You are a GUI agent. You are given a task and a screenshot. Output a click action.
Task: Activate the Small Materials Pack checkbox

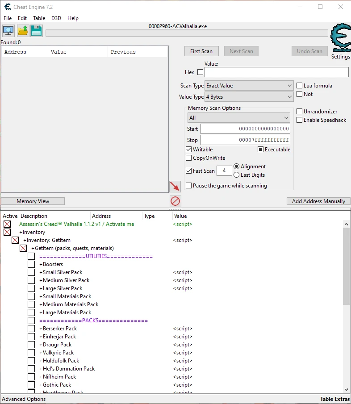tap(31, 296)
